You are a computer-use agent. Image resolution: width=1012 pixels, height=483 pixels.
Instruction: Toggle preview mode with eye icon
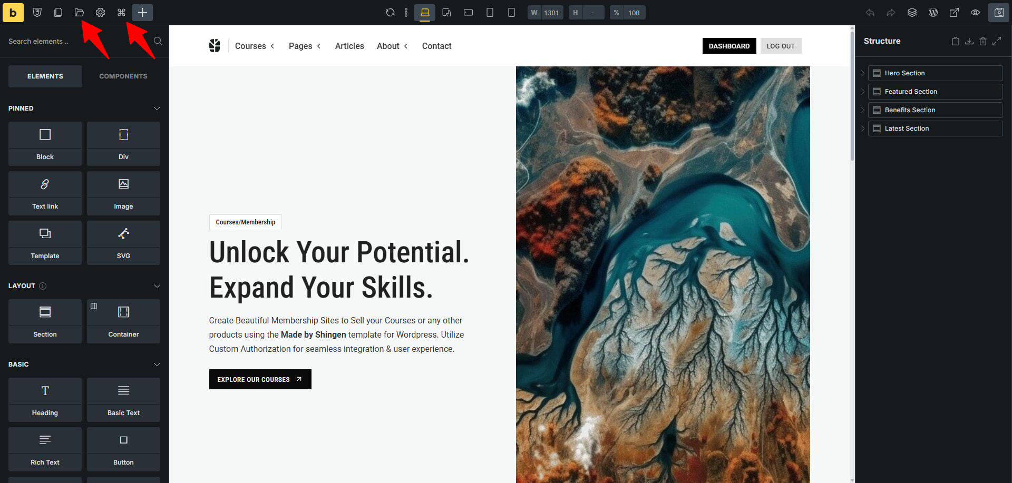(x=975, y=13)
